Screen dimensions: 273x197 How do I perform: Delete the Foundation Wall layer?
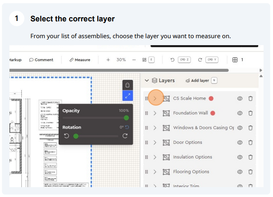[x=250, y=113]
